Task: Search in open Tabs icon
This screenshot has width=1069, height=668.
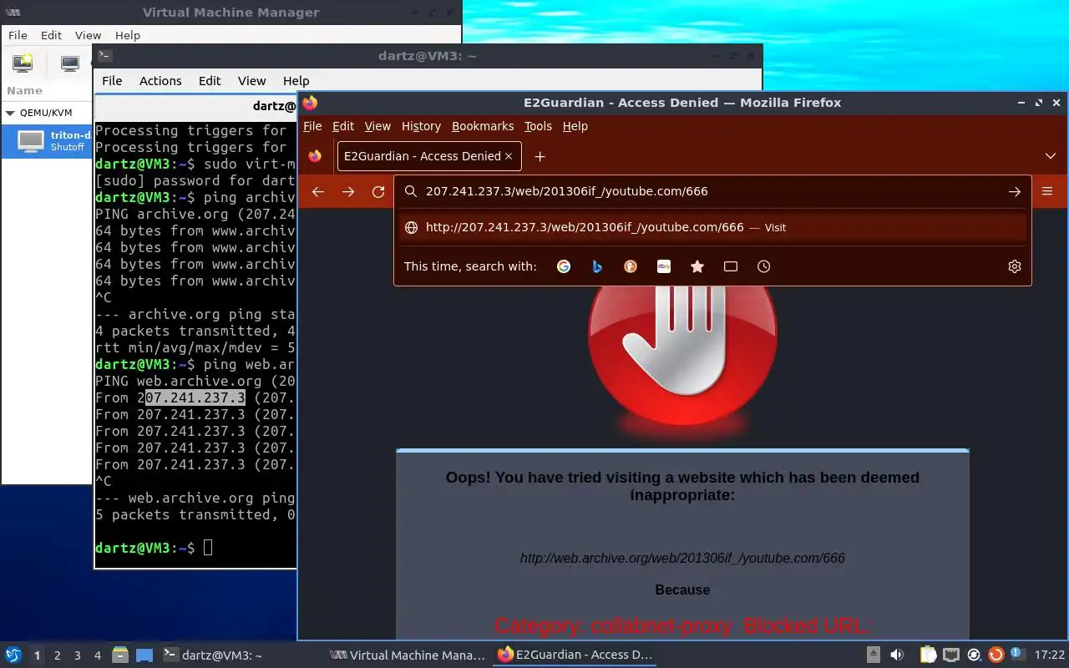Action: [731, 266]
